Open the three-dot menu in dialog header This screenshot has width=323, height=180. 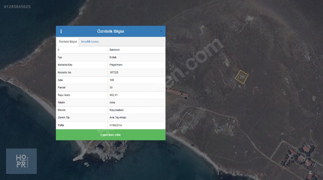(x=61, y=31)
